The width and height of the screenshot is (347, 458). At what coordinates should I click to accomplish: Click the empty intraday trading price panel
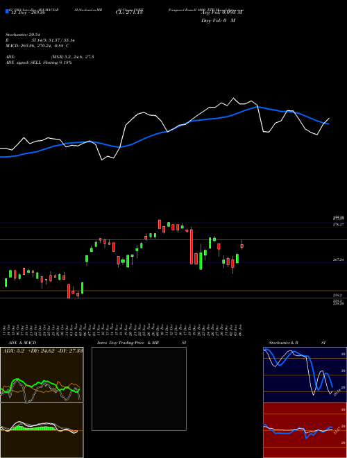point(139,389)
